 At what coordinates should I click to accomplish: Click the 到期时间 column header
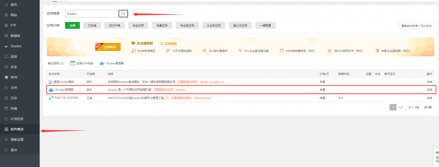[x=343, y=74]
